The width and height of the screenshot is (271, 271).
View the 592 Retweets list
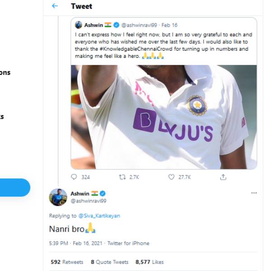[x=66, y=262]
